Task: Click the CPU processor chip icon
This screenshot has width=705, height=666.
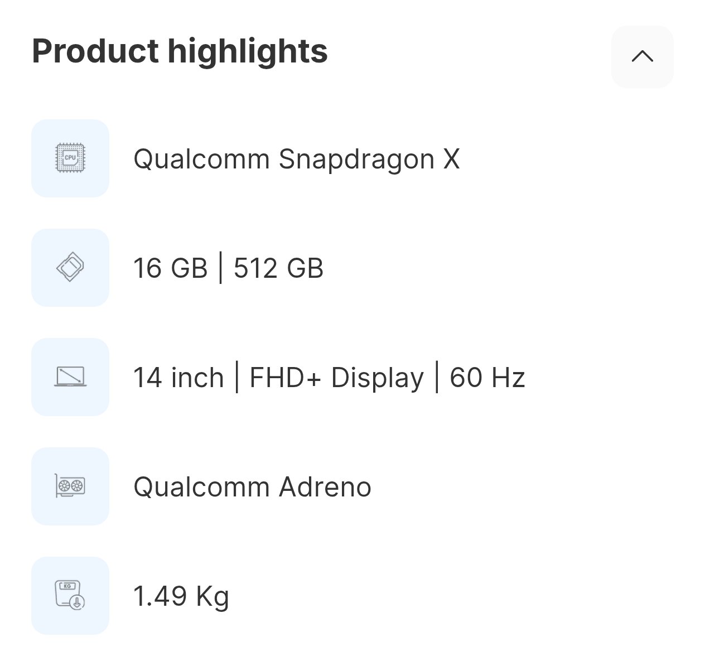Action: click(70, 158)
